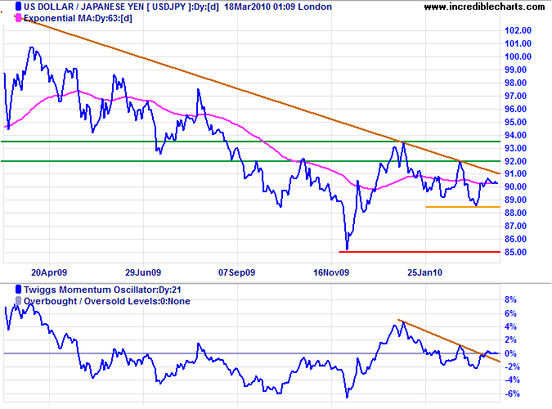Click the grey Overbought/Oversold legend marker

18,301
